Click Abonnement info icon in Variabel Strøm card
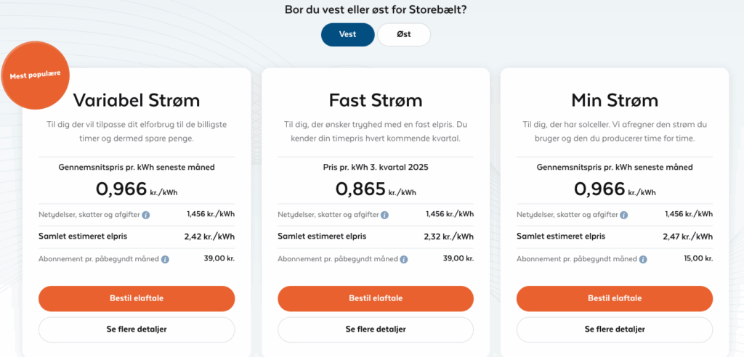Image resolution: width=744 pixels, height=357 pixels. coord(165,259)
